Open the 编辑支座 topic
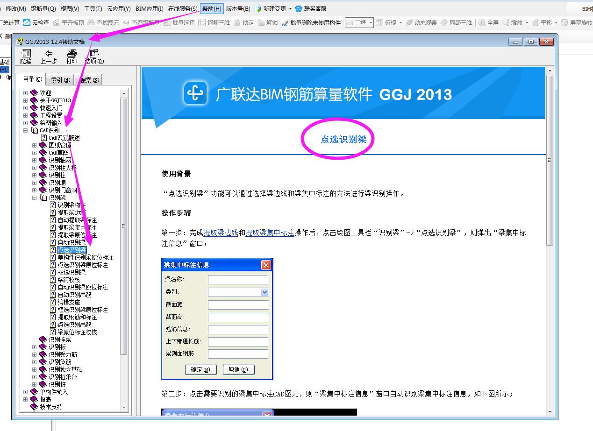This screenshot has height=431, width=593. (69, 302)
